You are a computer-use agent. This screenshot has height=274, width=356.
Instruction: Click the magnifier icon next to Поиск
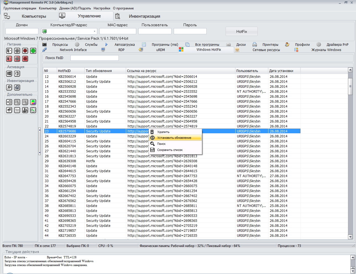coord(152,144)
